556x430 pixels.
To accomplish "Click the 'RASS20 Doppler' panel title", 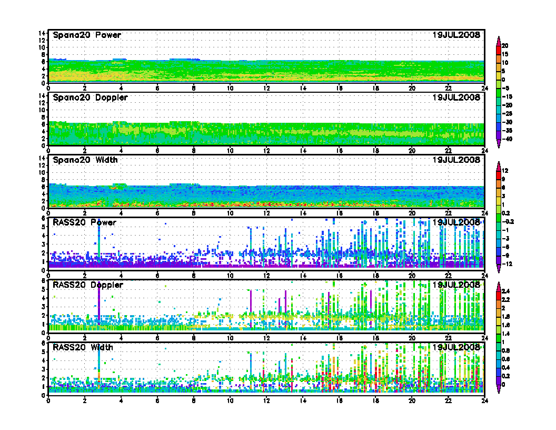I will (x=87, y=285).
